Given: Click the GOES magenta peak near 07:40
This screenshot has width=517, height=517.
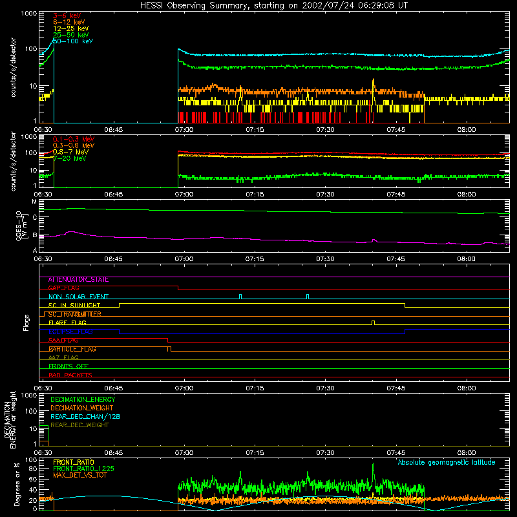Looking at the screenshot, I should pos(374,240).
